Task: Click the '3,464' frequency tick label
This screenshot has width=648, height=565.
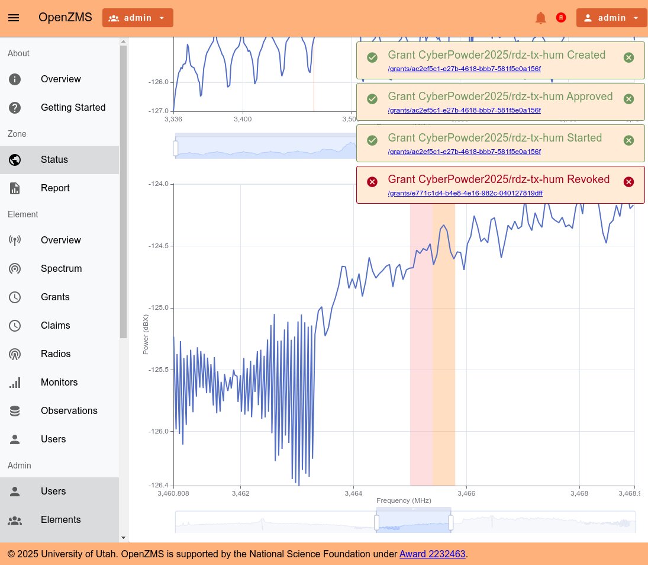Action: pyautogui.click(x=353, y=493)
